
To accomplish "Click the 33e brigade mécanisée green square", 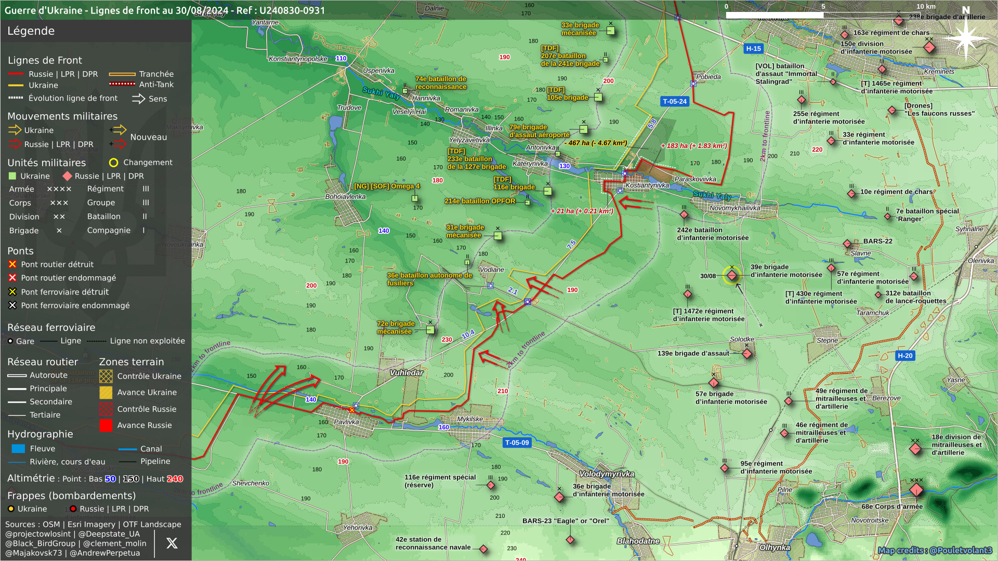I will tap(611, 31).
